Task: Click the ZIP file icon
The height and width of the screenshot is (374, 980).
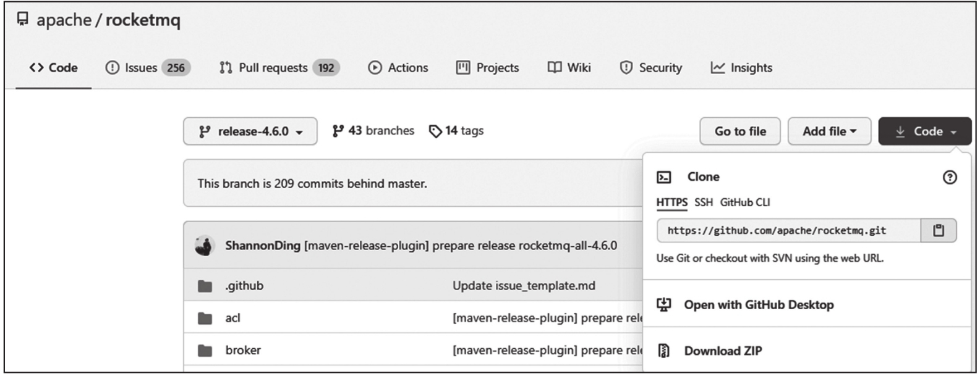Action: (x=663, y=351)
